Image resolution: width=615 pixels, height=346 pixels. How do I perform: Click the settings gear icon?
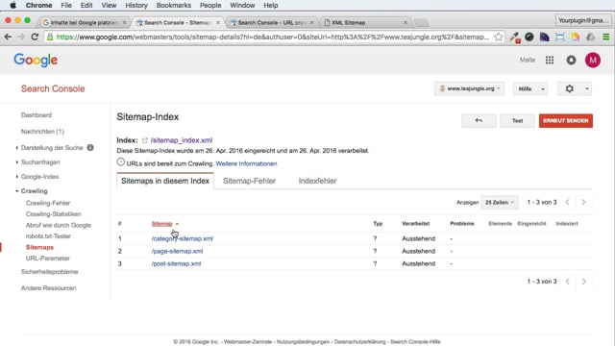tap(570, 88)
